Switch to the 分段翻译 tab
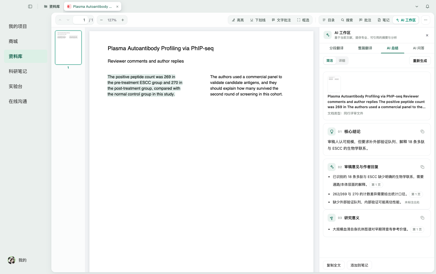Screen dimensions: 436x274 (337, 48)
